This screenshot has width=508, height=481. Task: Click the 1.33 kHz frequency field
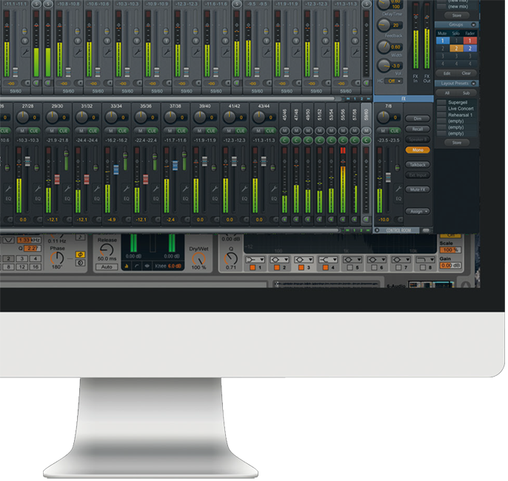point(29,240)
